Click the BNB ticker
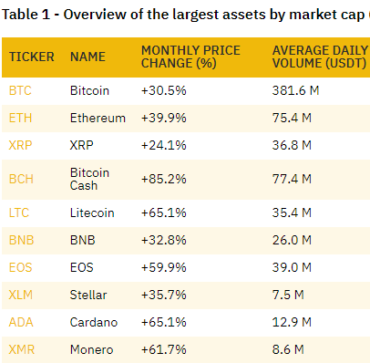 (x=21, y=240)
